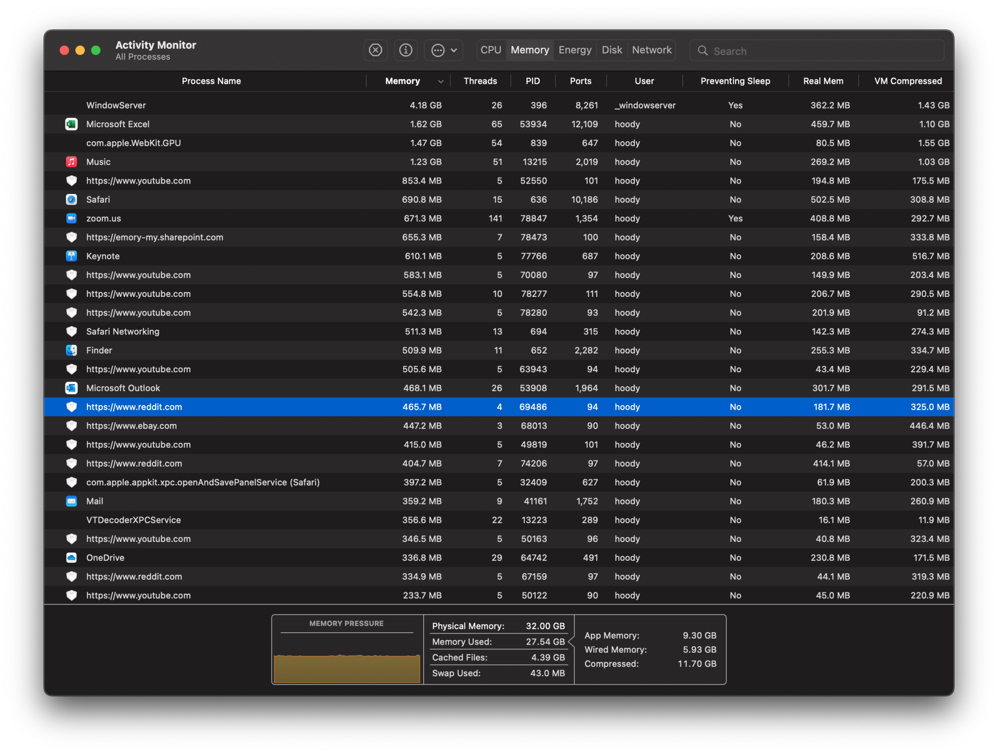998x754 pixels.
Task: Select the WindowServer process row
Action: (499, 105)
